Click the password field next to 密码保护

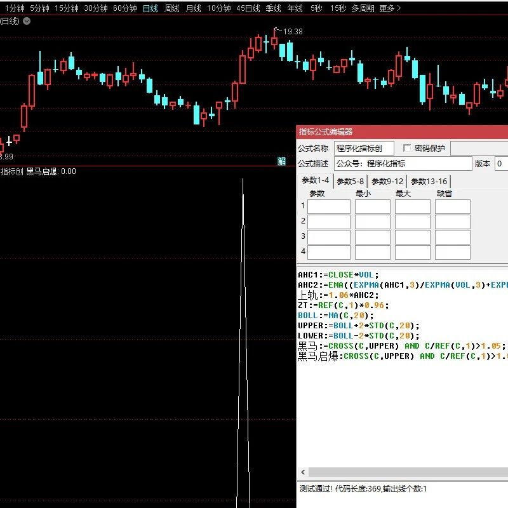[479, 149]
